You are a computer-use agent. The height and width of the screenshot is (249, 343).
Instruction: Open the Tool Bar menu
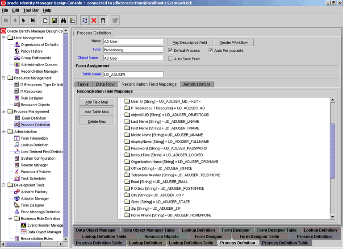click(x=31, y=10)
